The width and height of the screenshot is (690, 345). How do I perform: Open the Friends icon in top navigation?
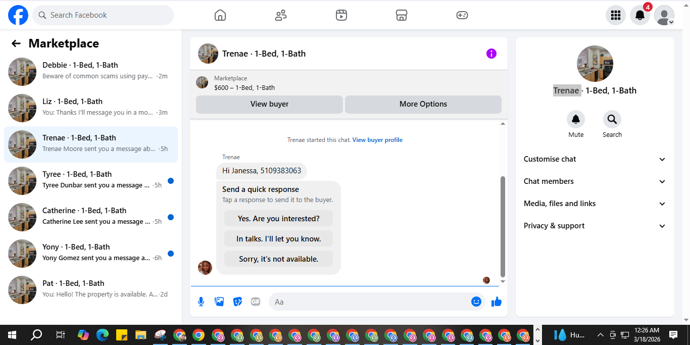click(x=281, y=15)
